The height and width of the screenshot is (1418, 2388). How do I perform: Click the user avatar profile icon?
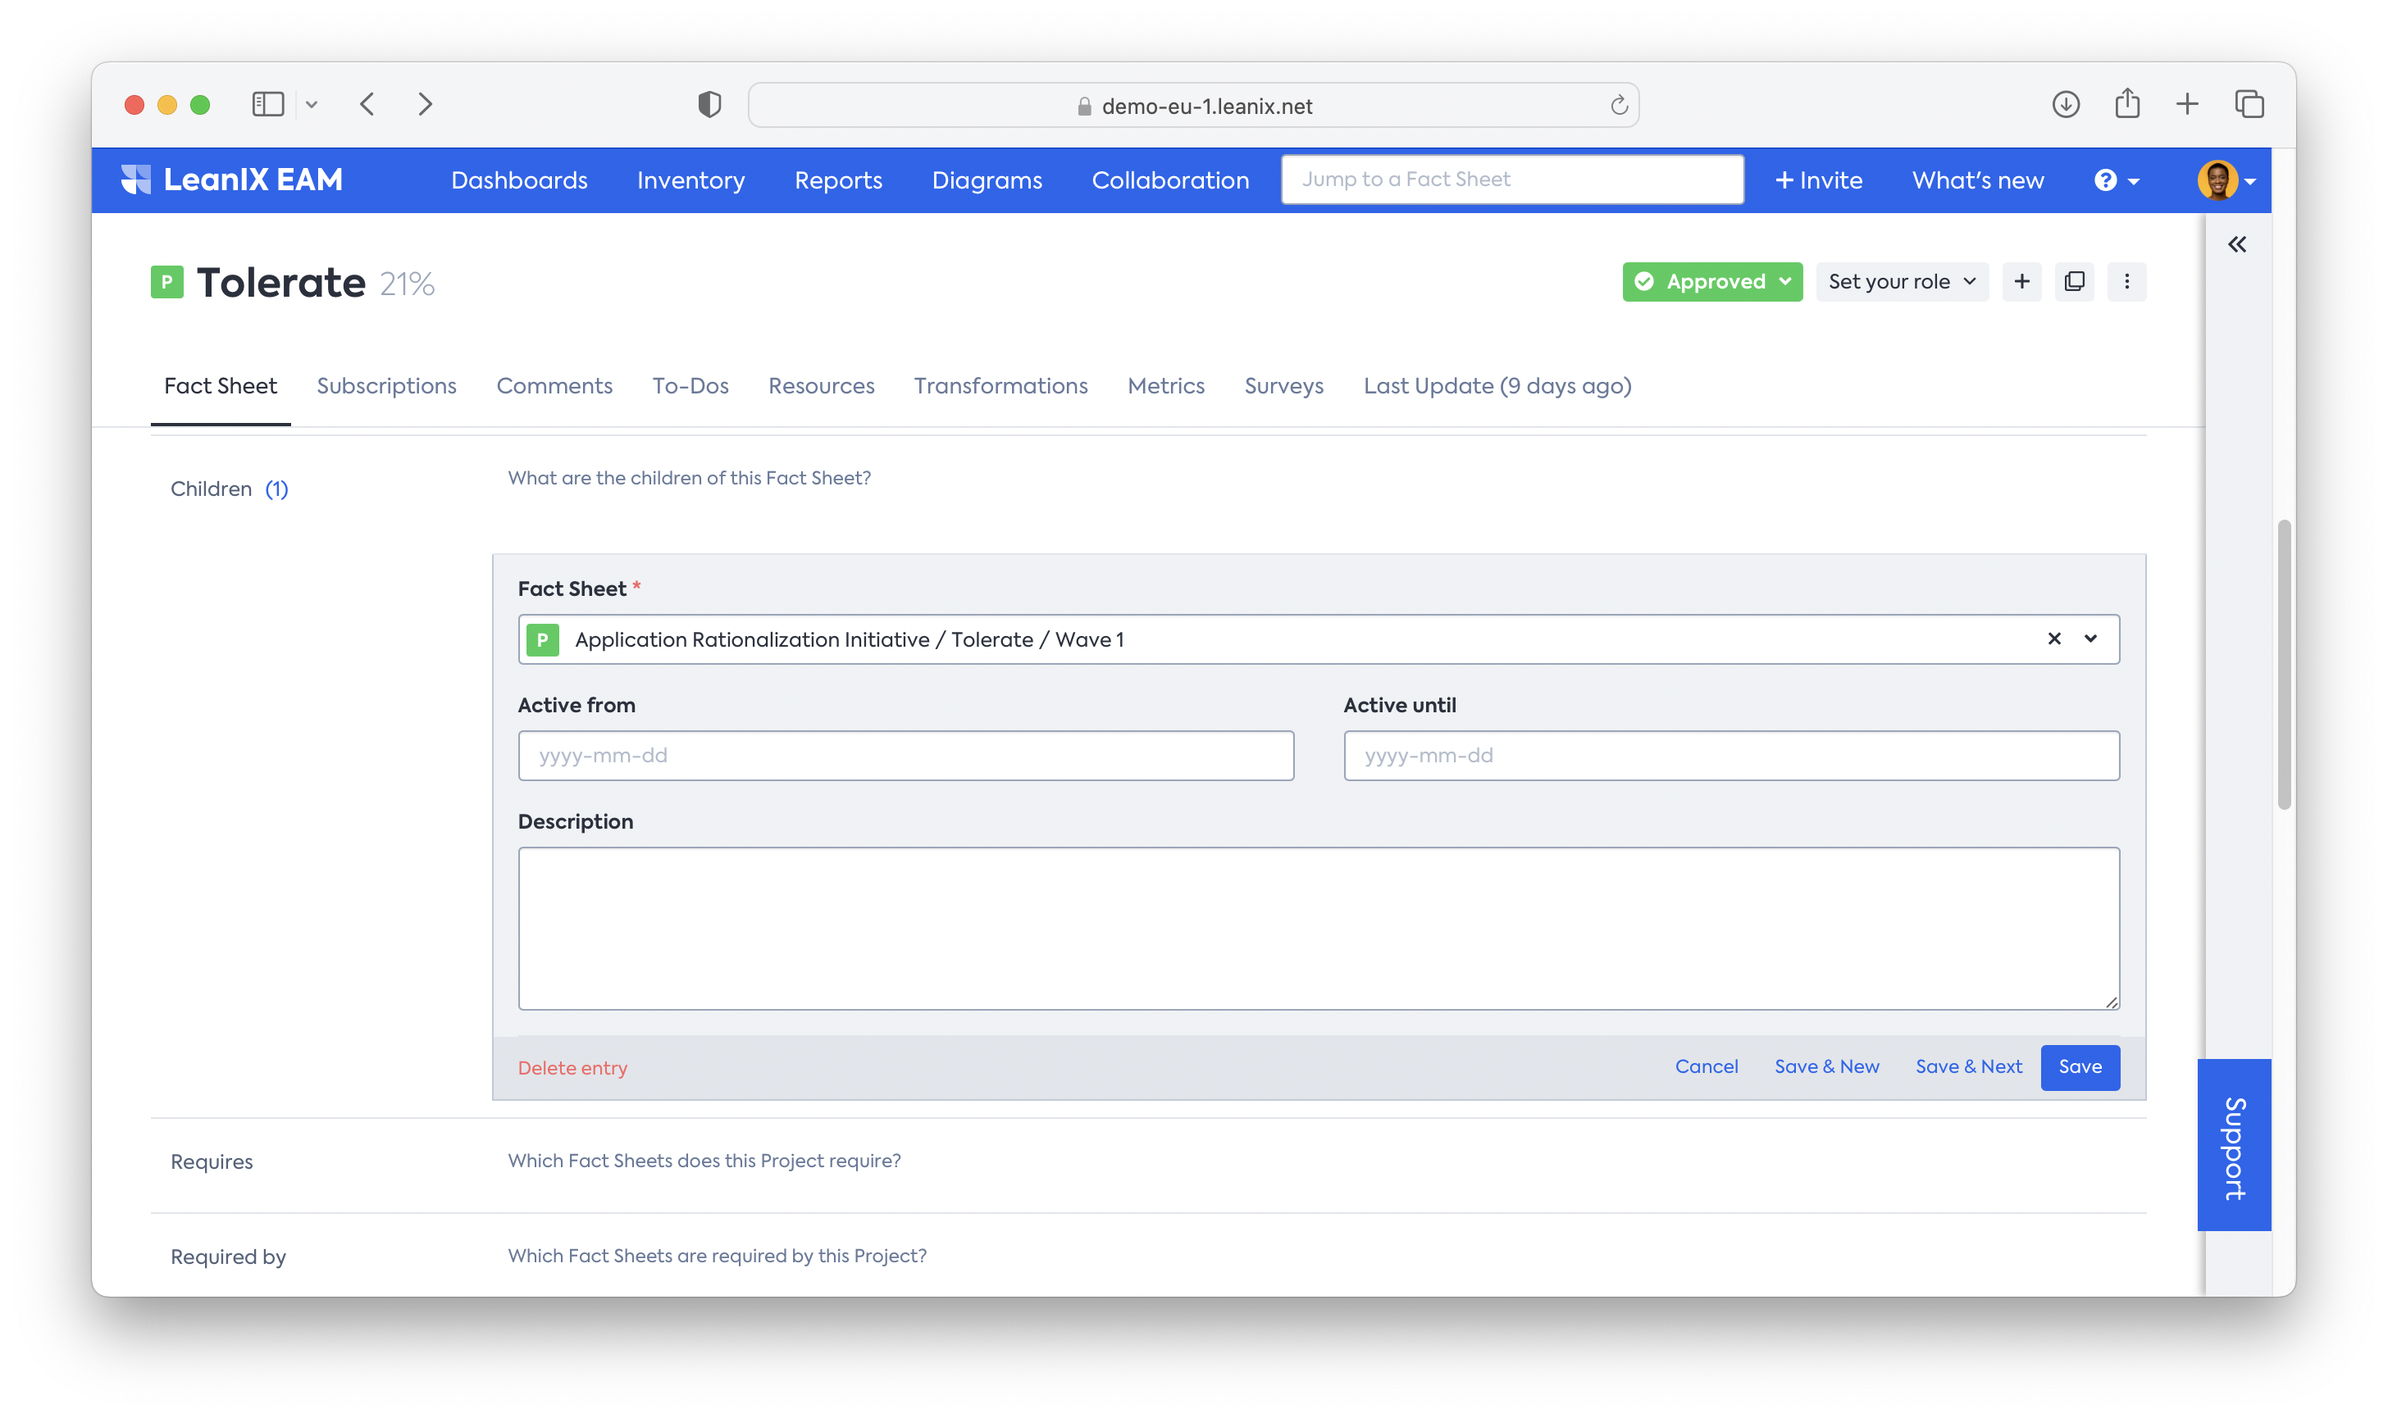(x=2217, y=180)
